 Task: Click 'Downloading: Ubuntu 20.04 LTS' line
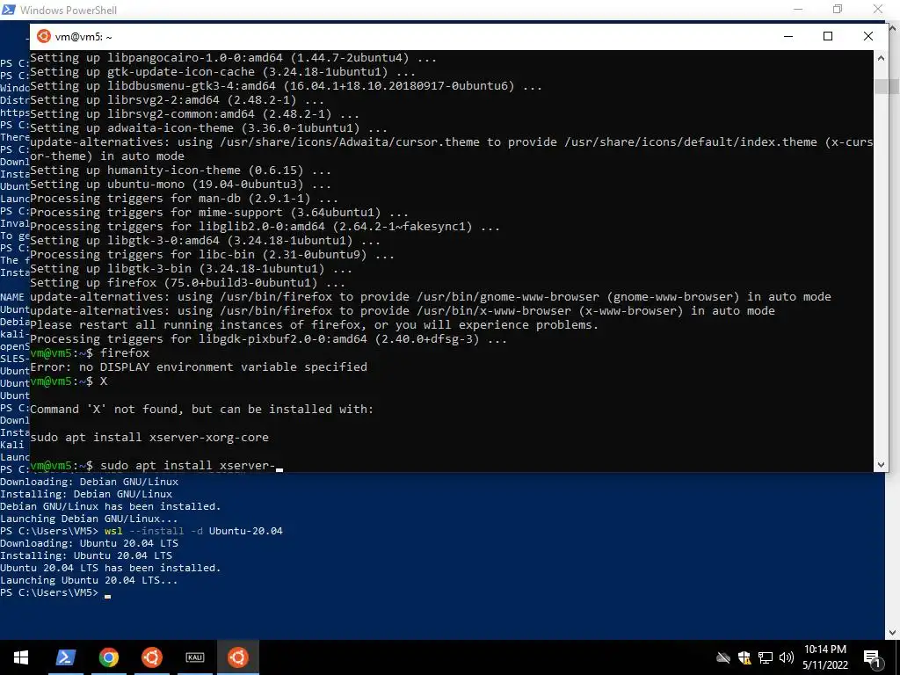tap(89, 543)
